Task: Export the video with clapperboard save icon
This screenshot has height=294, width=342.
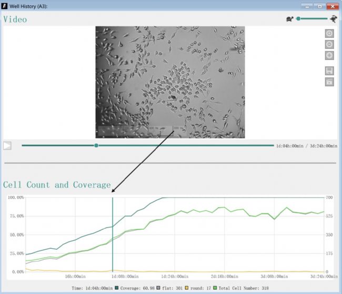Action: pyautogui.click(x=329, y=82)
